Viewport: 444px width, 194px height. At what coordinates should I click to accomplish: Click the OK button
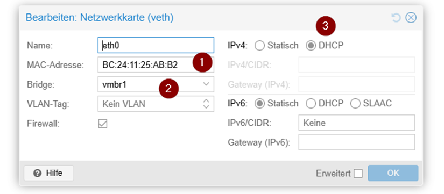(x=393, y=173)
